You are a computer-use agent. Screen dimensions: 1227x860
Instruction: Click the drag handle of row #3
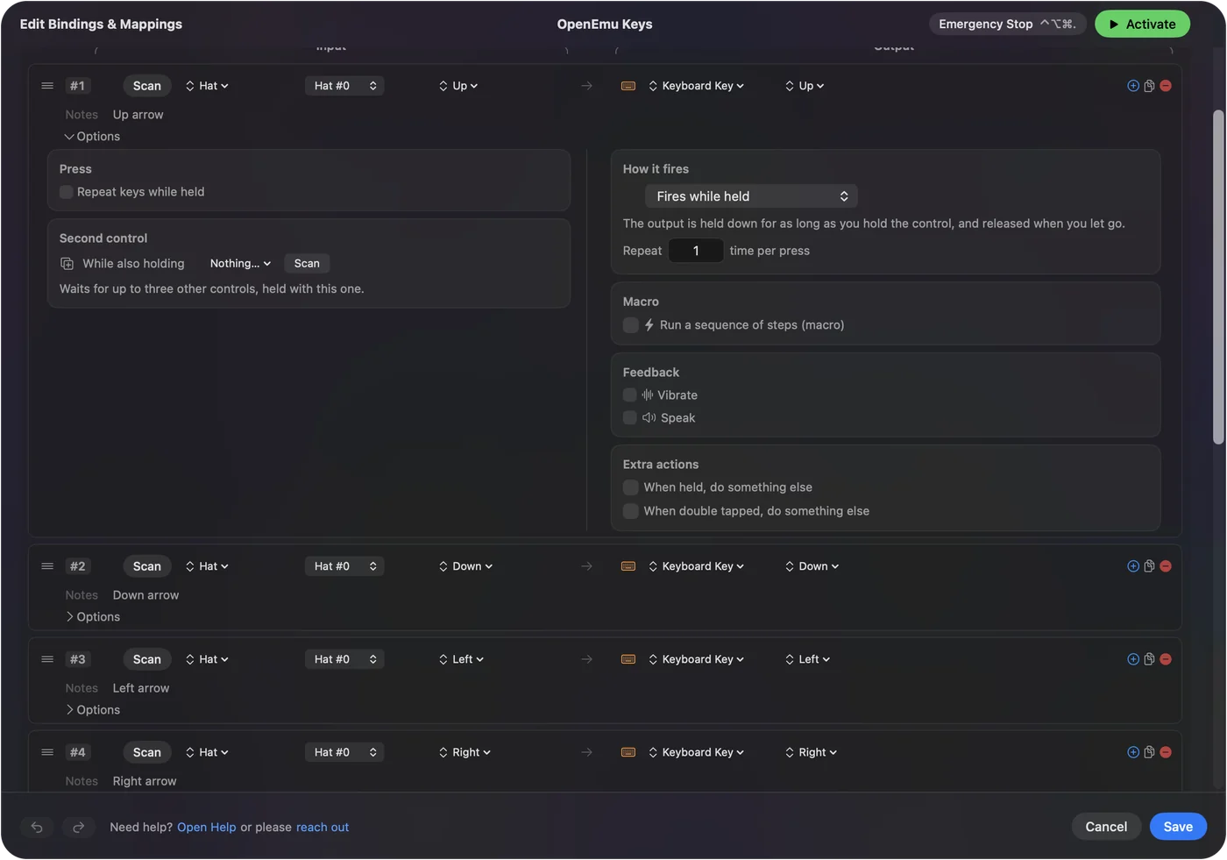pos(47,659)
